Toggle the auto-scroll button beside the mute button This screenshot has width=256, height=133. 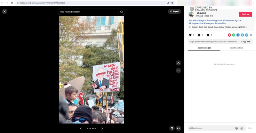172,128
